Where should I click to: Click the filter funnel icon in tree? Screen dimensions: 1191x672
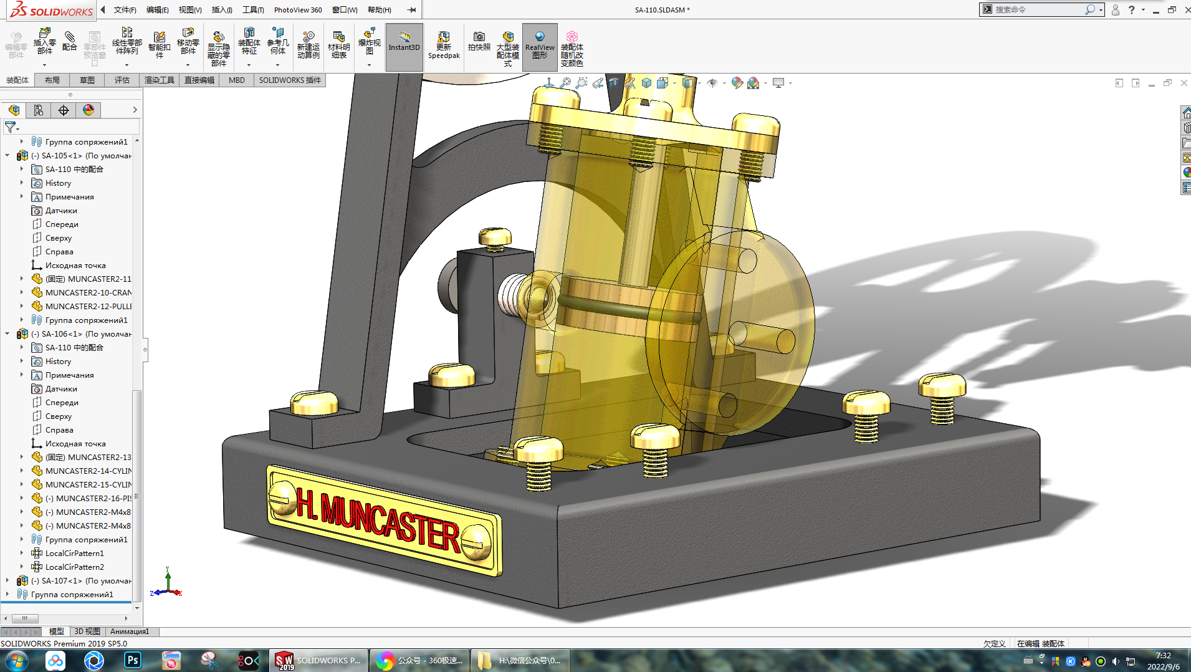click(10, 127)
